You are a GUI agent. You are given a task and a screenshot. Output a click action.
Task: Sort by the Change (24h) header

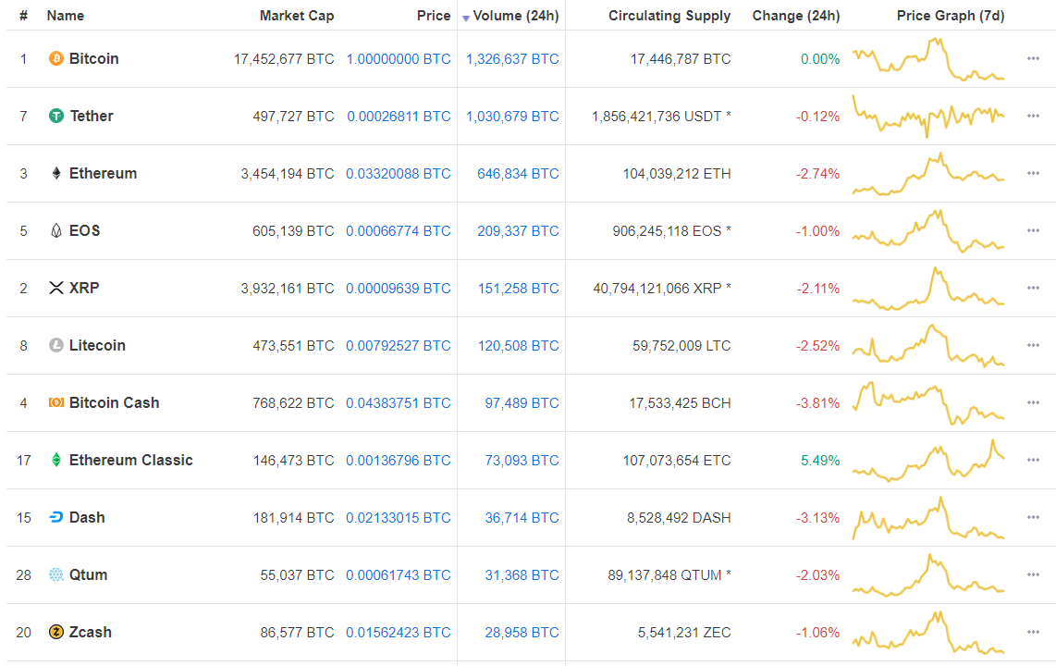[795, 16]
